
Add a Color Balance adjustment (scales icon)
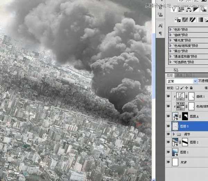[188, 10]
